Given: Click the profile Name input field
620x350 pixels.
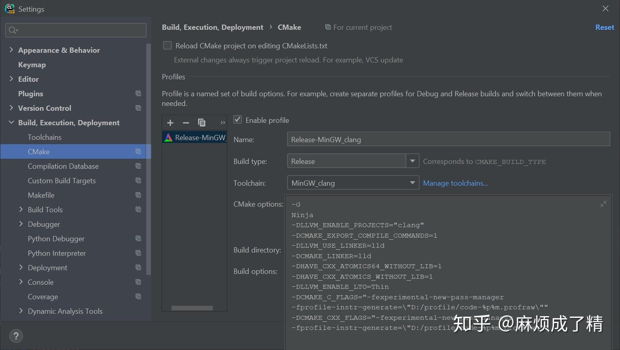Looking at the screenshot, I should (448, 139).
